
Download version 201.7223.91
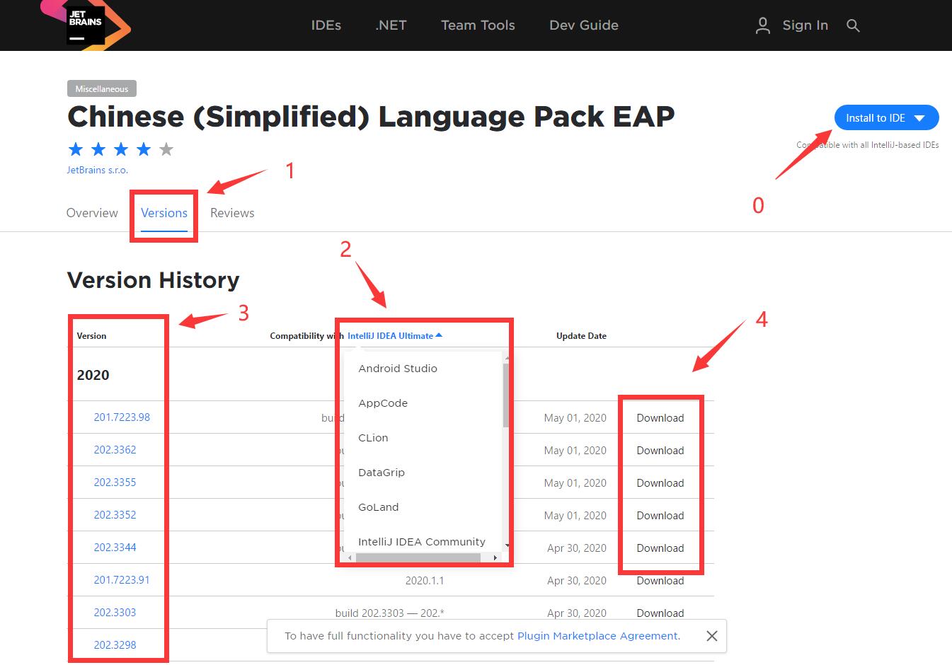(660, 581)
